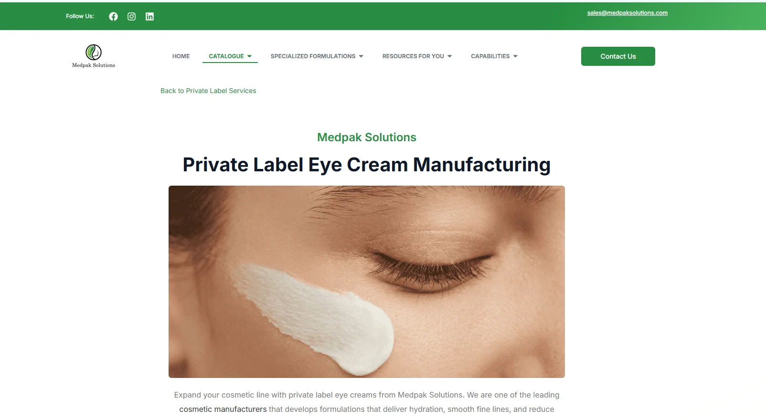Go to the Home menu item
The width and height of the screenshot is (766, 419).
point(181,56)
